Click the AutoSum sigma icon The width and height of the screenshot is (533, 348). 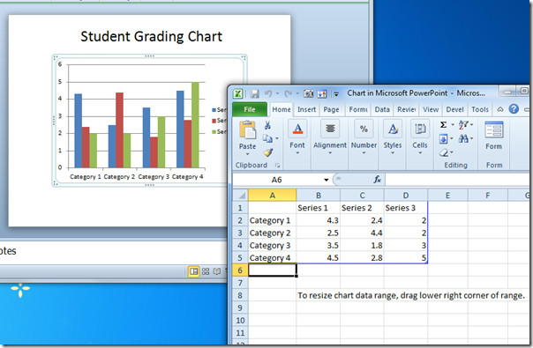coord(443,124)
